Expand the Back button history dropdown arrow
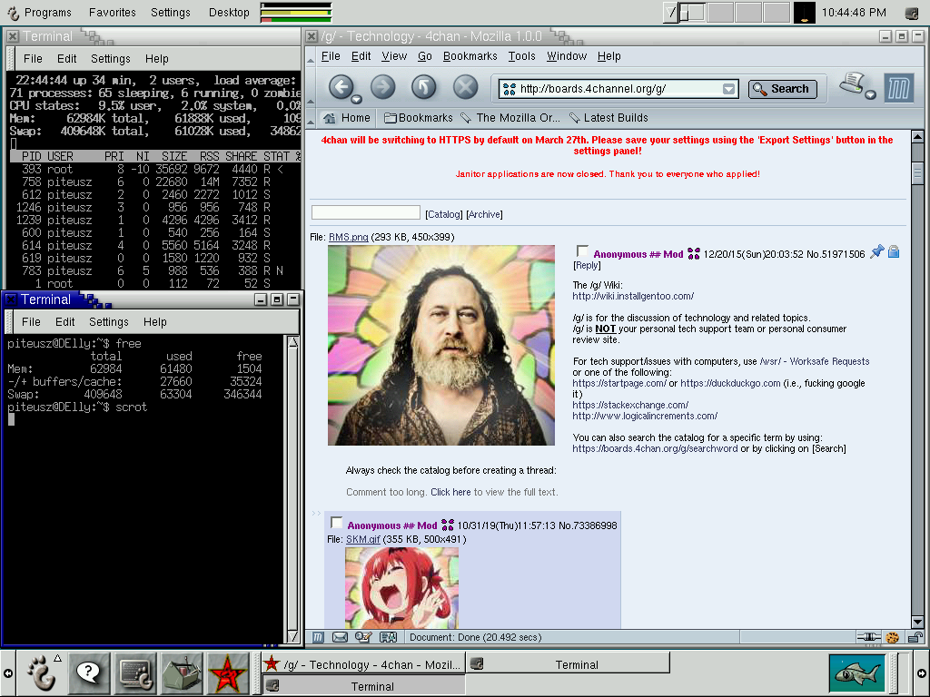 click(x=356, y=99)
